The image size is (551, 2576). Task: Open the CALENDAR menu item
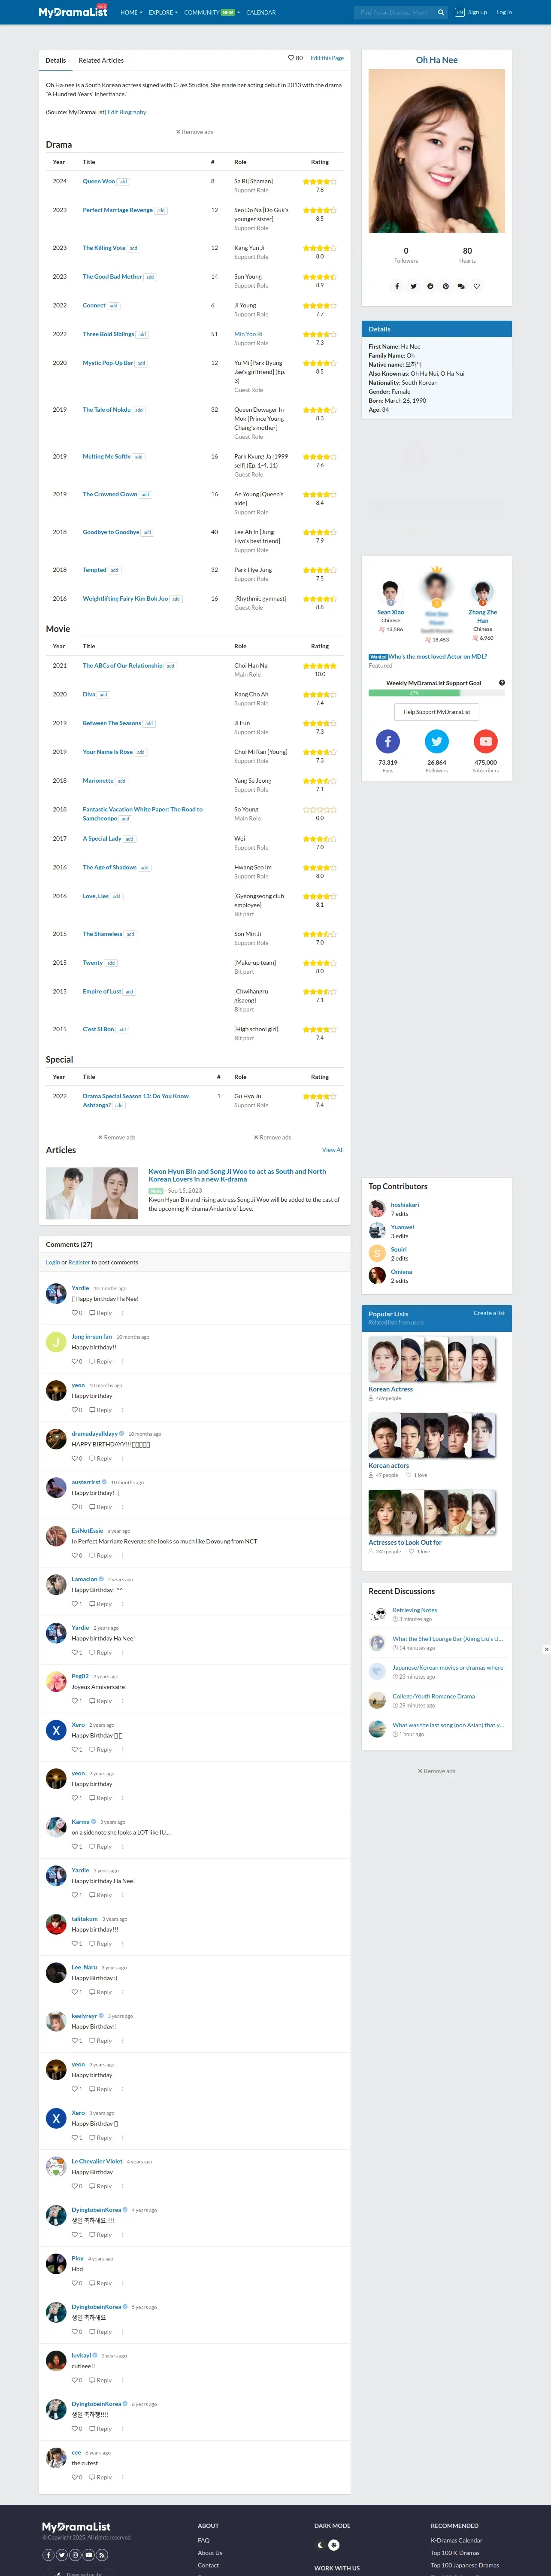(x=261, y=13)
